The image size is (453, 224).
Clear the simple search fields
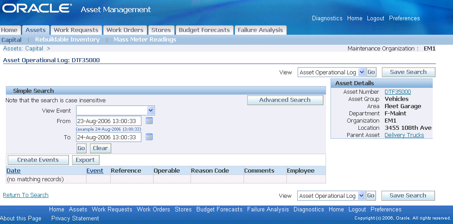click(100, 148)
